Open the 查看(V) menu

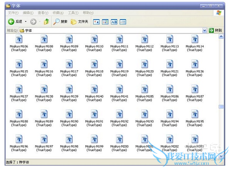coord(43,13)
